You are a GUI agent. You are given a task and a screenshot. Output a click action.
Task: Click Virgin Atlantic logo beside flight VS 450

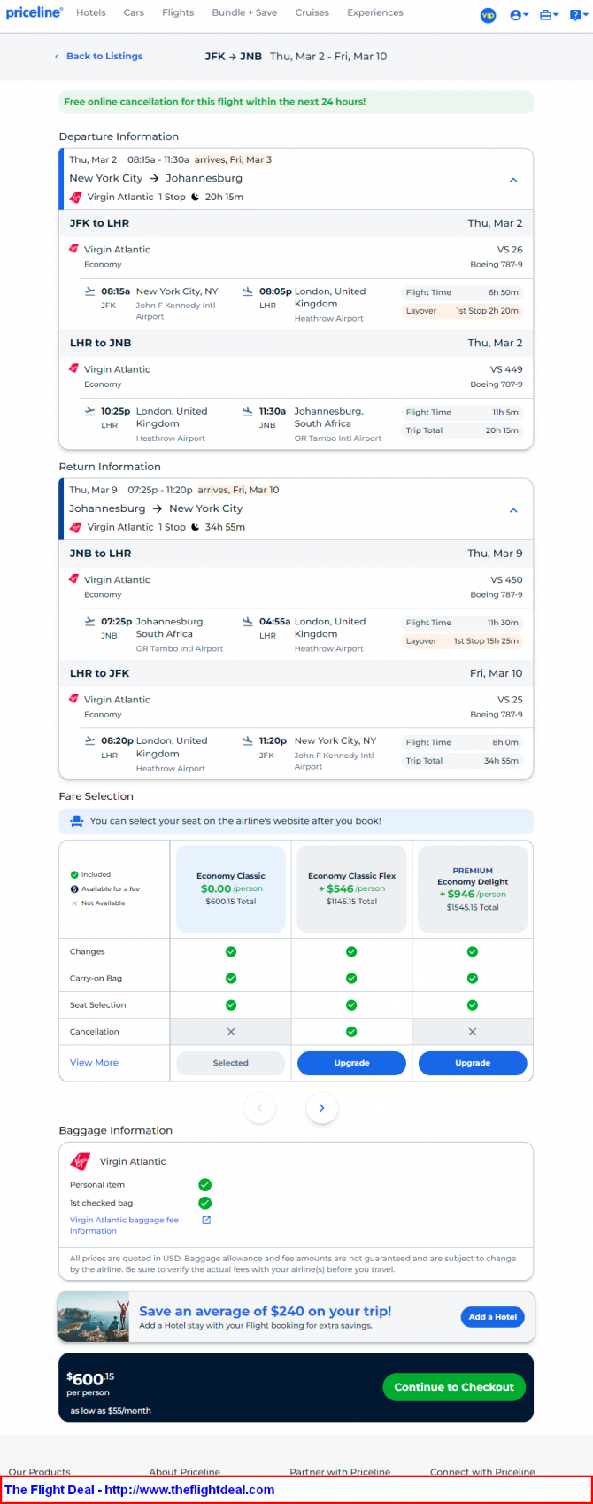(74, 579)
